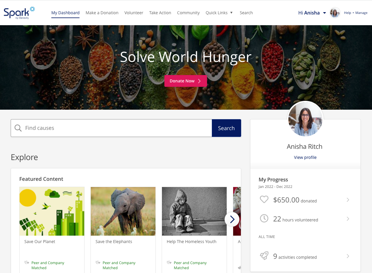Viewport: 372px width, 273px height.
Task: Open the View profile link
Action: [305, 157]
